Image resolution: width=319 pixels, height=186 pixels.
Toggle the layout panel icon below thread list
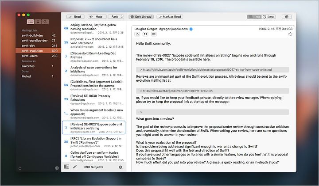click(x=66, y=167)
